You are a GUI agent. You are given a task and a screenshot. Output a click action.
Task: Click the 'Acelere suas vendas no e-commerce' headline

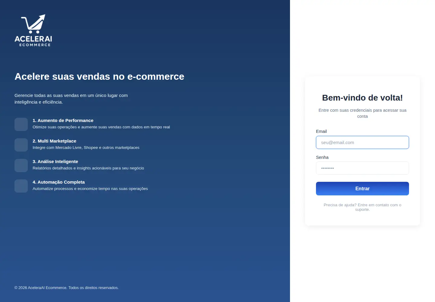(99, 76)
